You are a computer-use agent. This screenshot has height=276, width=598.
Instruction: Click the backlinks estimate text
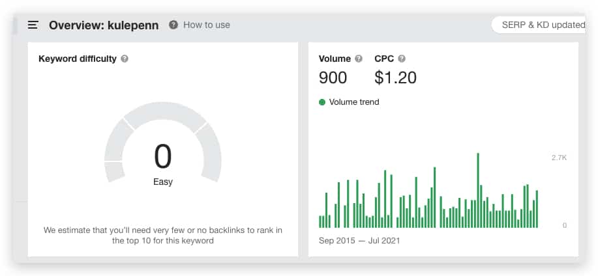163,235
